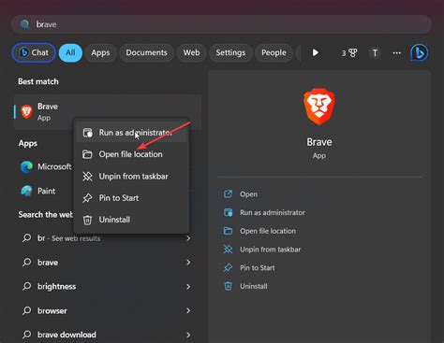Select Unpin from taskbar in context menu
The width and height of the screenshot is (444, 343).
click(131, 177)
